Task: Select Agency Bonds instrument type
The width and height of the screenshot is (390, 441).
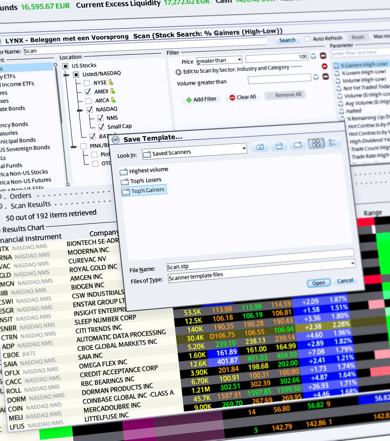Action: (x=14, y=125)
